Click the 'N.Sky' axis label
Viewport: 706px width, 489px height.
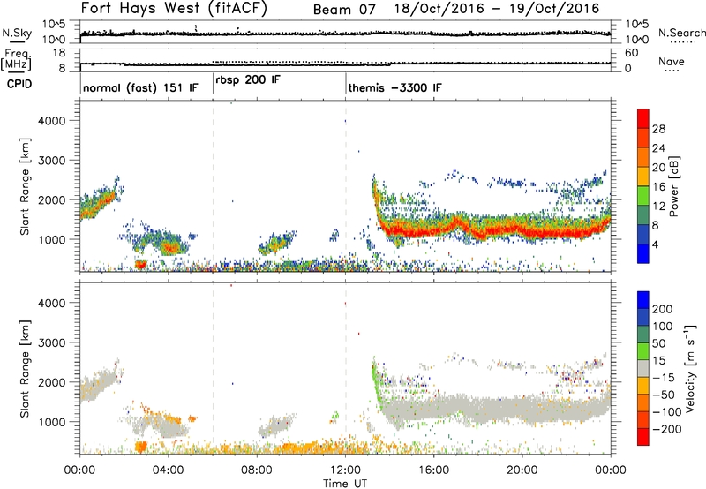pos(17,33)
